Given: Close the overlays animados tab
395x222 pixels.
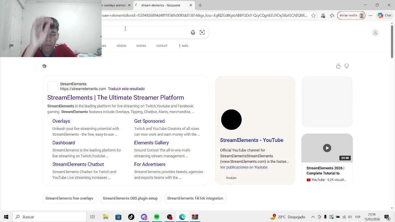Looking at the screenshot, I should pos(129,5).
